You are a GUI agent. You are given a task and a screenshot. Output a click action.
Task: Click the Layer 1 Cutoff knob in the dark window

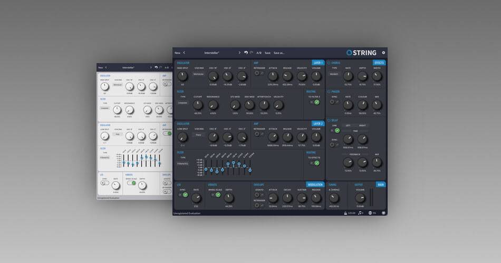click(x=198, y=105)
